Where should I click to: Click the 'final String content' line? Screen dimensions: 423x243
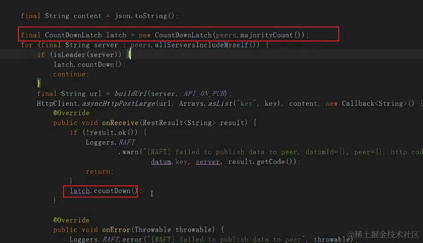(100, 16)
